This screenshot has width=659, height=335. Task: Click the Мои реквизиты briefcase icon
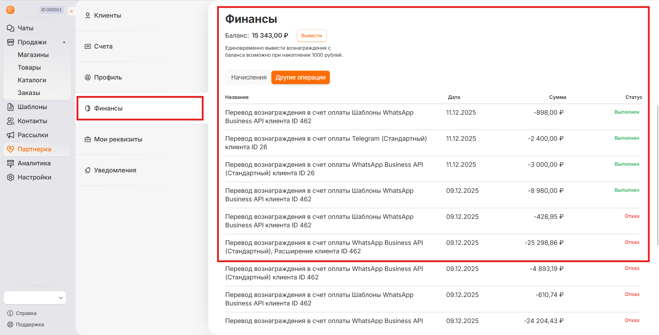coord(88,139)
